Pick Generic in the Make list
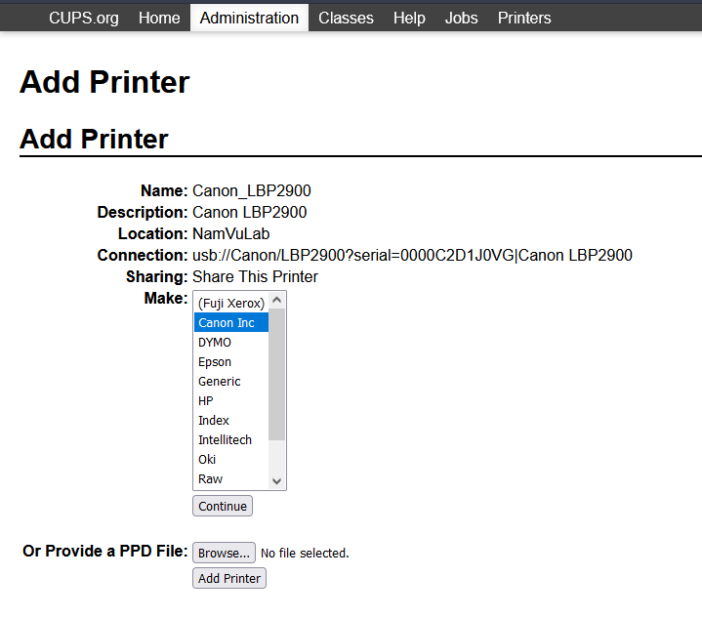The image size is (702, 618). (x=231, y=381)
